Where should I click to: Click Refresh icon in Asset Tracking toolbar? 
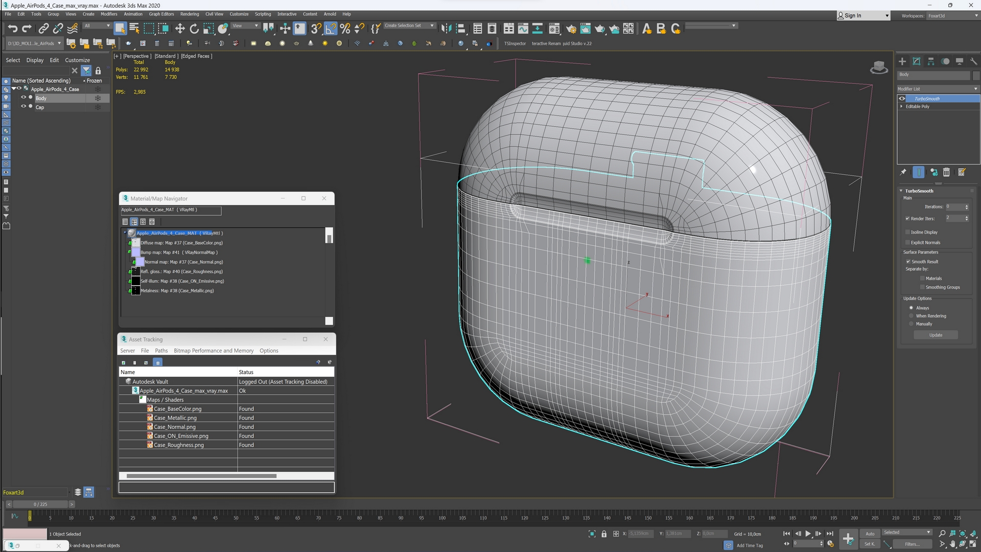tap(124, 362)
